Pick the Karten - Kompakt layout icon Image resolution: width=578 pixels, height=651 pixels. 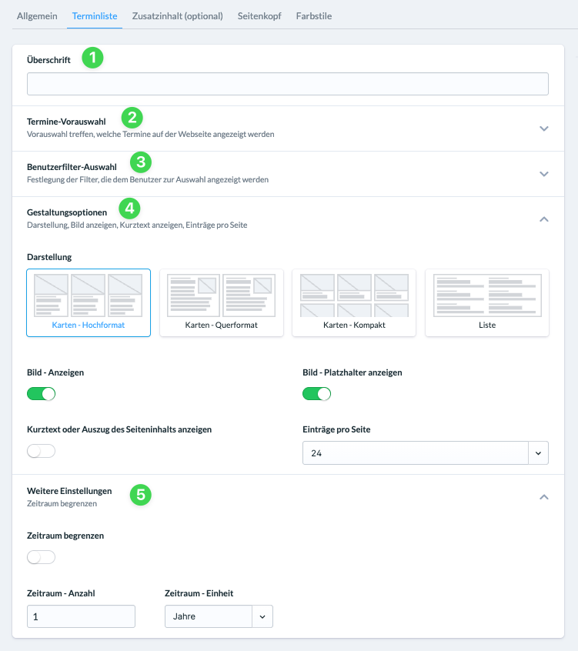click(354, 302)
